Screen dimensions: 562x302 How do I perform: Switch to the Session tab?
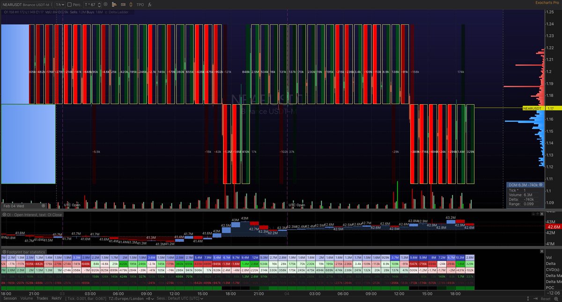pos(10,298)
